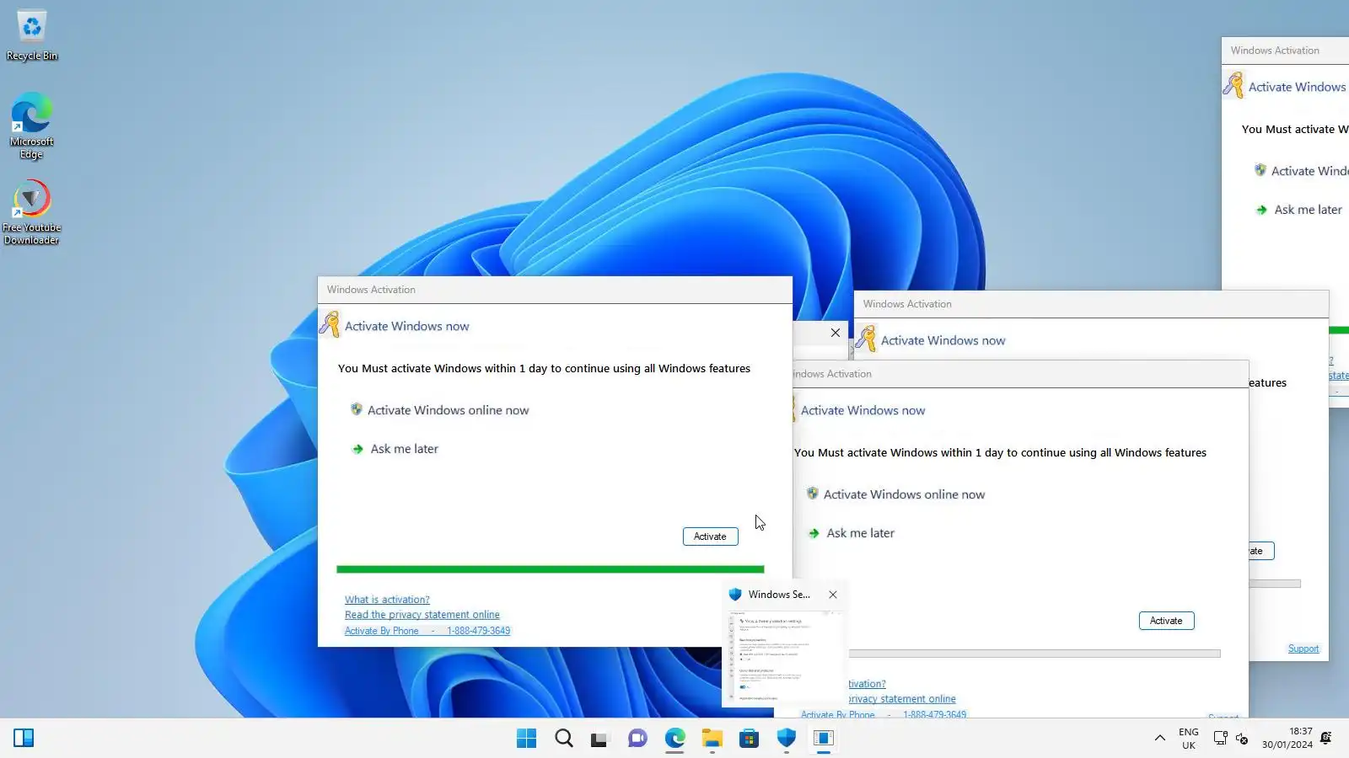Open the Support link in the background window
The image size is (1349, 758).
point(1303,649)
